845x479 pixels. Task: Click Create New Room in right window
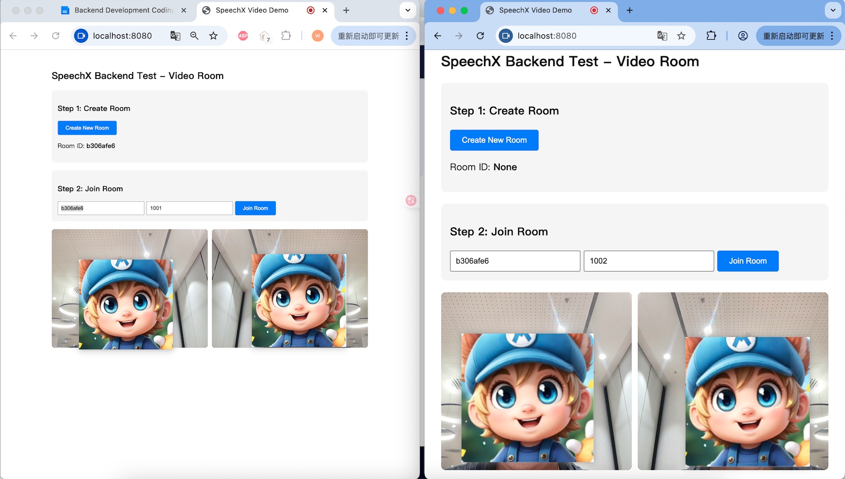point(494,140)
